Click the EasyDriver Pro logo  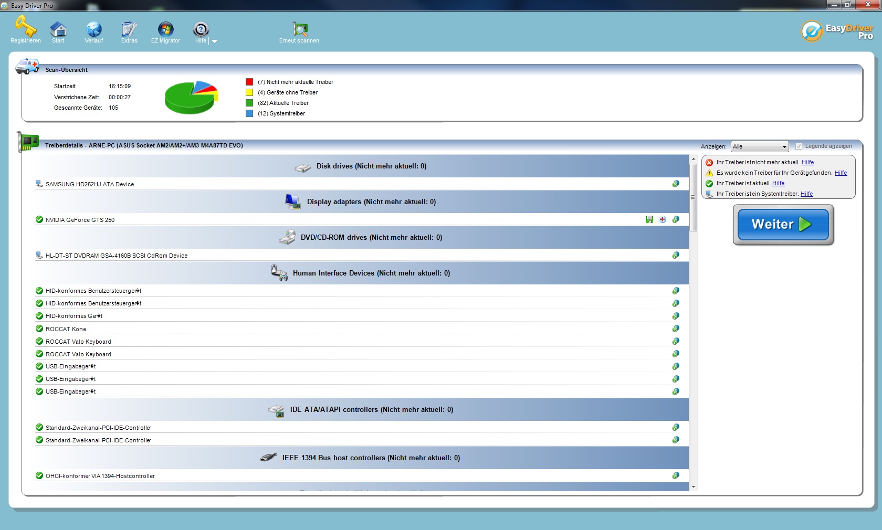point(837,31)
